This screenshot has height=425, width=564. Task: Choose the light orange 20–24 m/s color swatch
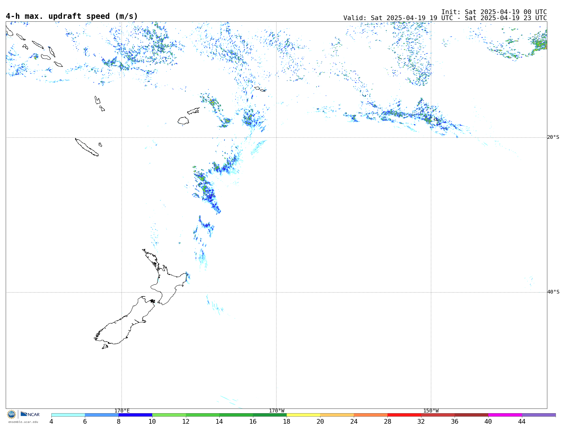[x=337, y=415]
